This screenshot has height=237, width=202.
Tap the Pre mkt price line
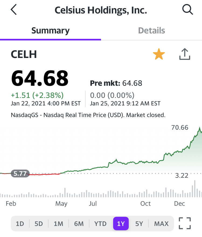pos(116,83)
